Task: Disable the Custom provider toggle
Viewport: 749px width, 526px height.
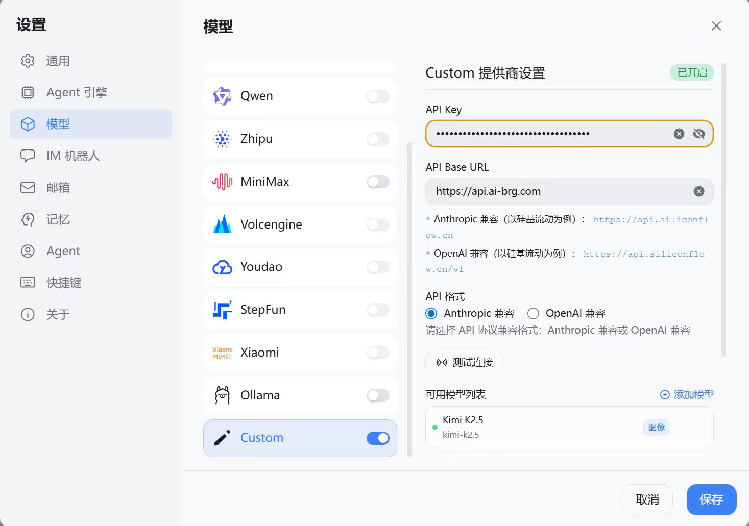Action: [x=378, y=438]
